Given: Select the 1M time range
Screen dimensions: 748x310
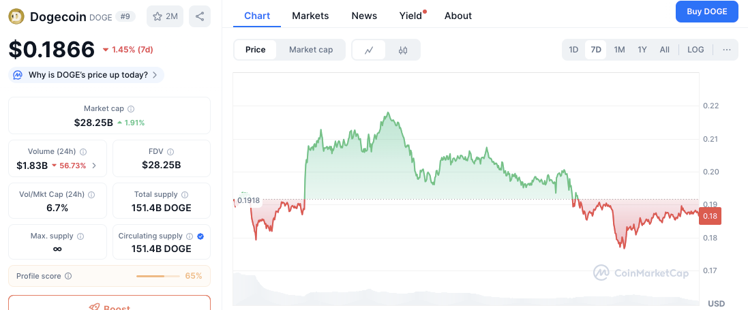Looking at the screenshot, I should (619, 50).
